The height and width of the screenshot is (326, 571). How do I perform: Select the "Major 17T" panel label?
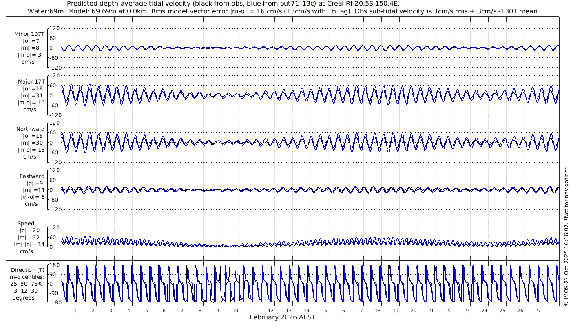click(x=31, y=81)
